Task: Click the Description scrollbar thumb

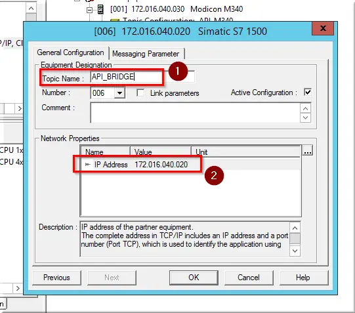Action: pyautogui.click(x=295, y=239)
